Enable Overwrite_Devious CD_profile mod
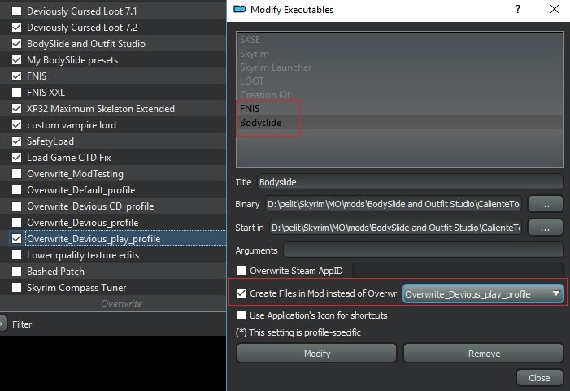This screenshot has width=570, height=391. coord(17,206)
